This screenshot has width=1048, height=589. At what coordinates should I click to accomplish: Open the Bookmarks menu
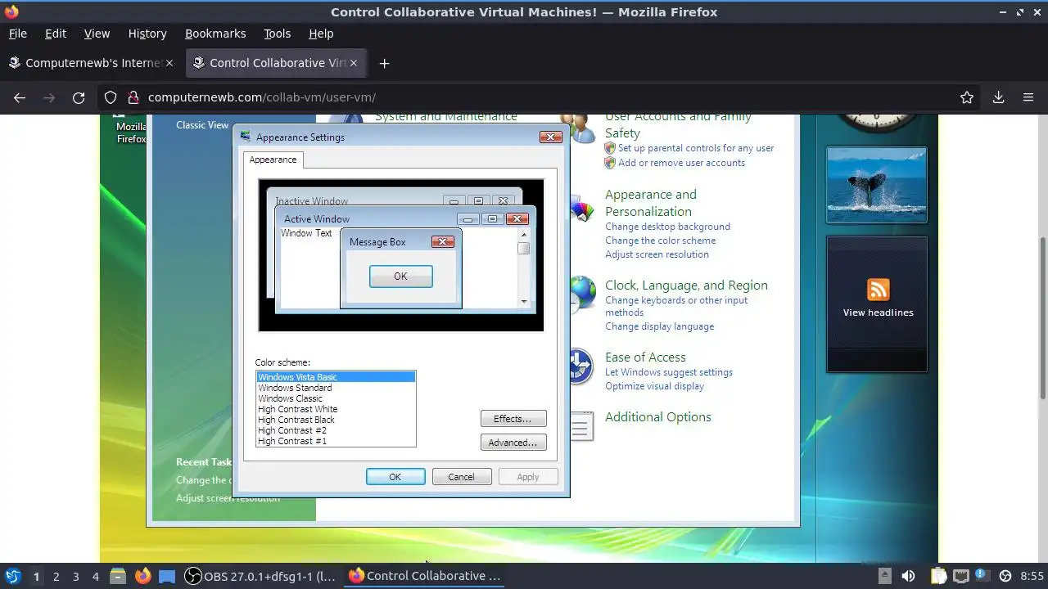[215, 34]
